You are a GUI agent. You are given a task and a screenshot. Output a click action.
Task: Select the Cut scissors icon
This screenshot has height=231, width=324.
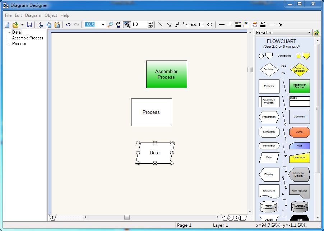[x=41, y=25]
